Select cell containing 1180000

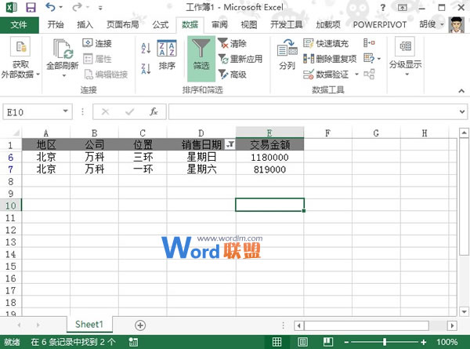pos(269,157)
